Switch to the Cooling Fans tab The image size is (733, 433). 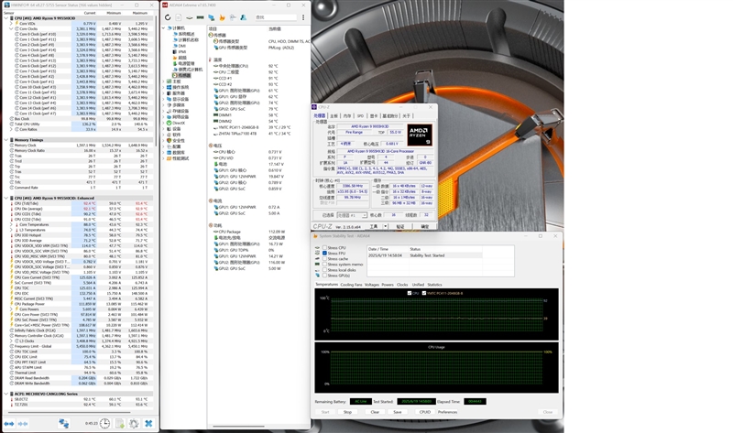click(x=351, y=285)
